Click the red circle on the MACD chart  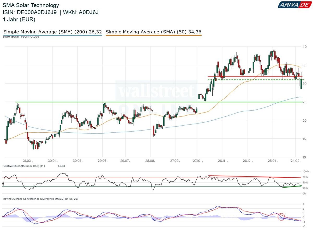coord(281,217)
